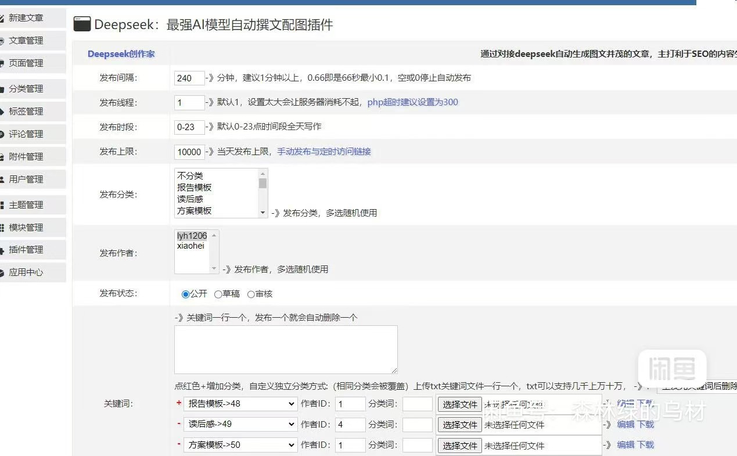Click the 附件管理 sidebar icon
Viewport: 737px width, 456px height.
coord(2,157)
